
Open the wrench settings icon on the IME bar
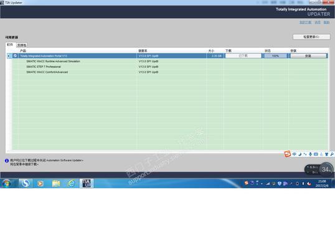point(332,154)
